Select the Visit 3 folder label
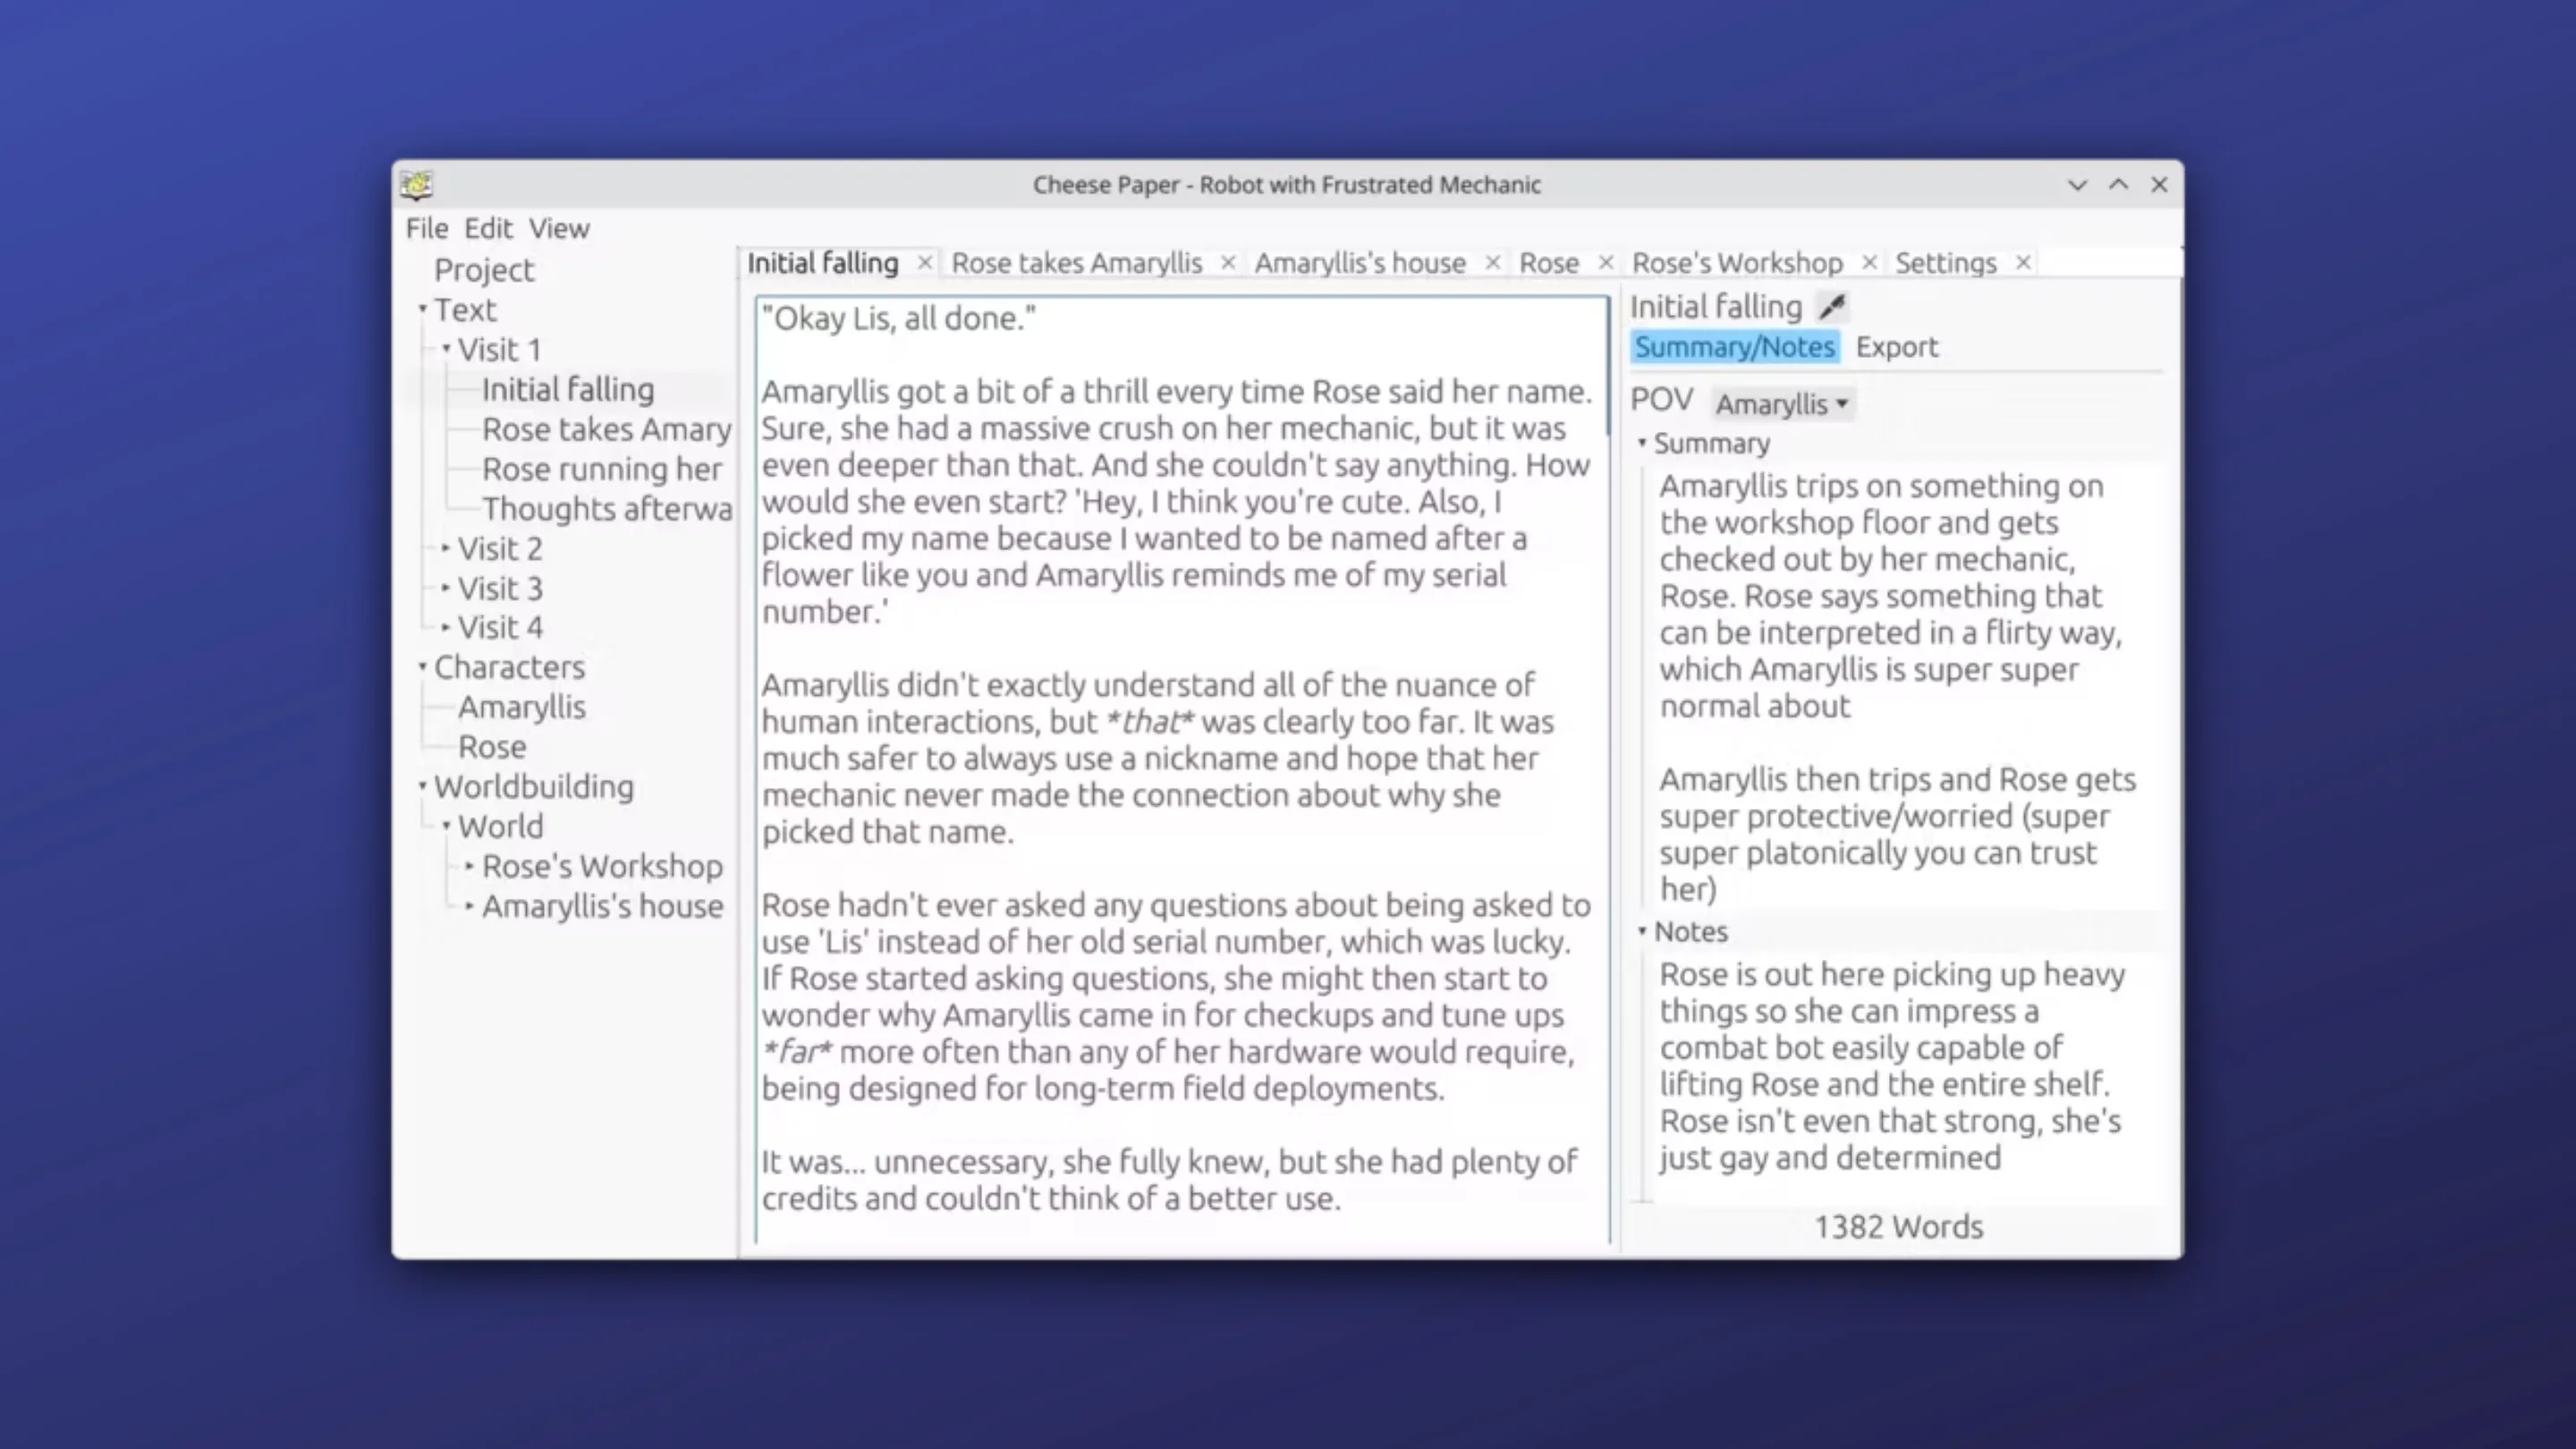The height and width of the screenshot is (1449, 2576). pyautogui.click(x=500, y=588)
